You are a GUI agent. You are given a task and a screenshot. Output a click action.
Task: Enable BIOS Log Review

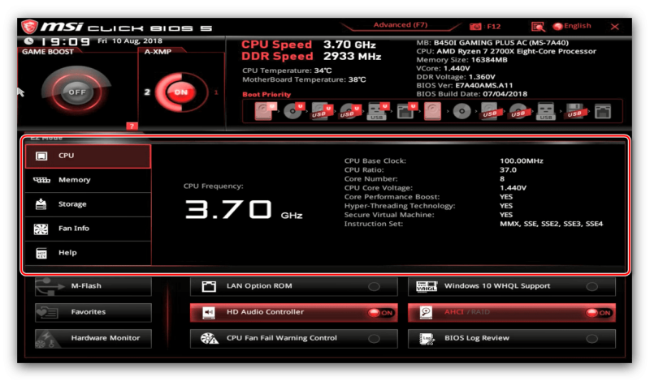point(592,339)
